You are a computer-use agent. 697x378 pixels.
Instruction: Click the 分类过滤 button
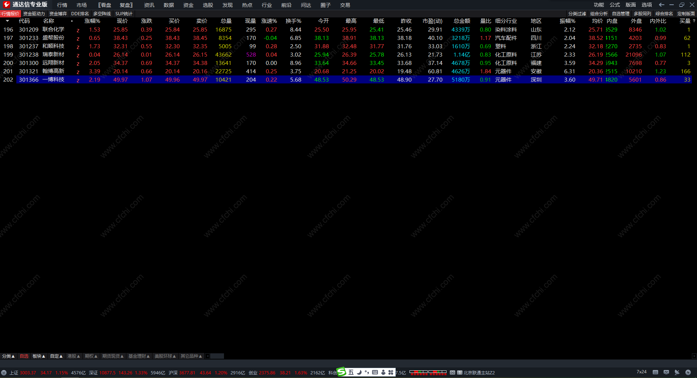(x=577, y=14)
